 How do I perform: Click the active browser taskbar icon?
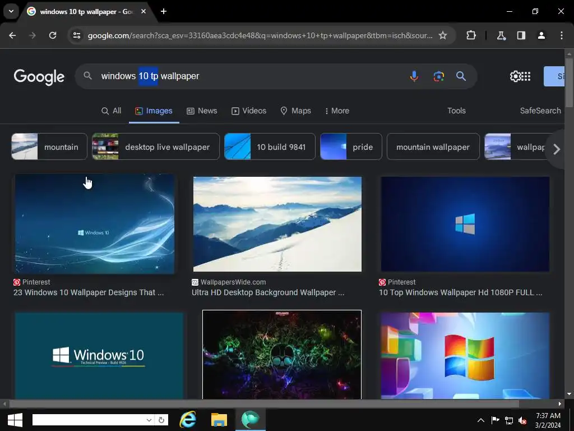(x=251, y=420)
